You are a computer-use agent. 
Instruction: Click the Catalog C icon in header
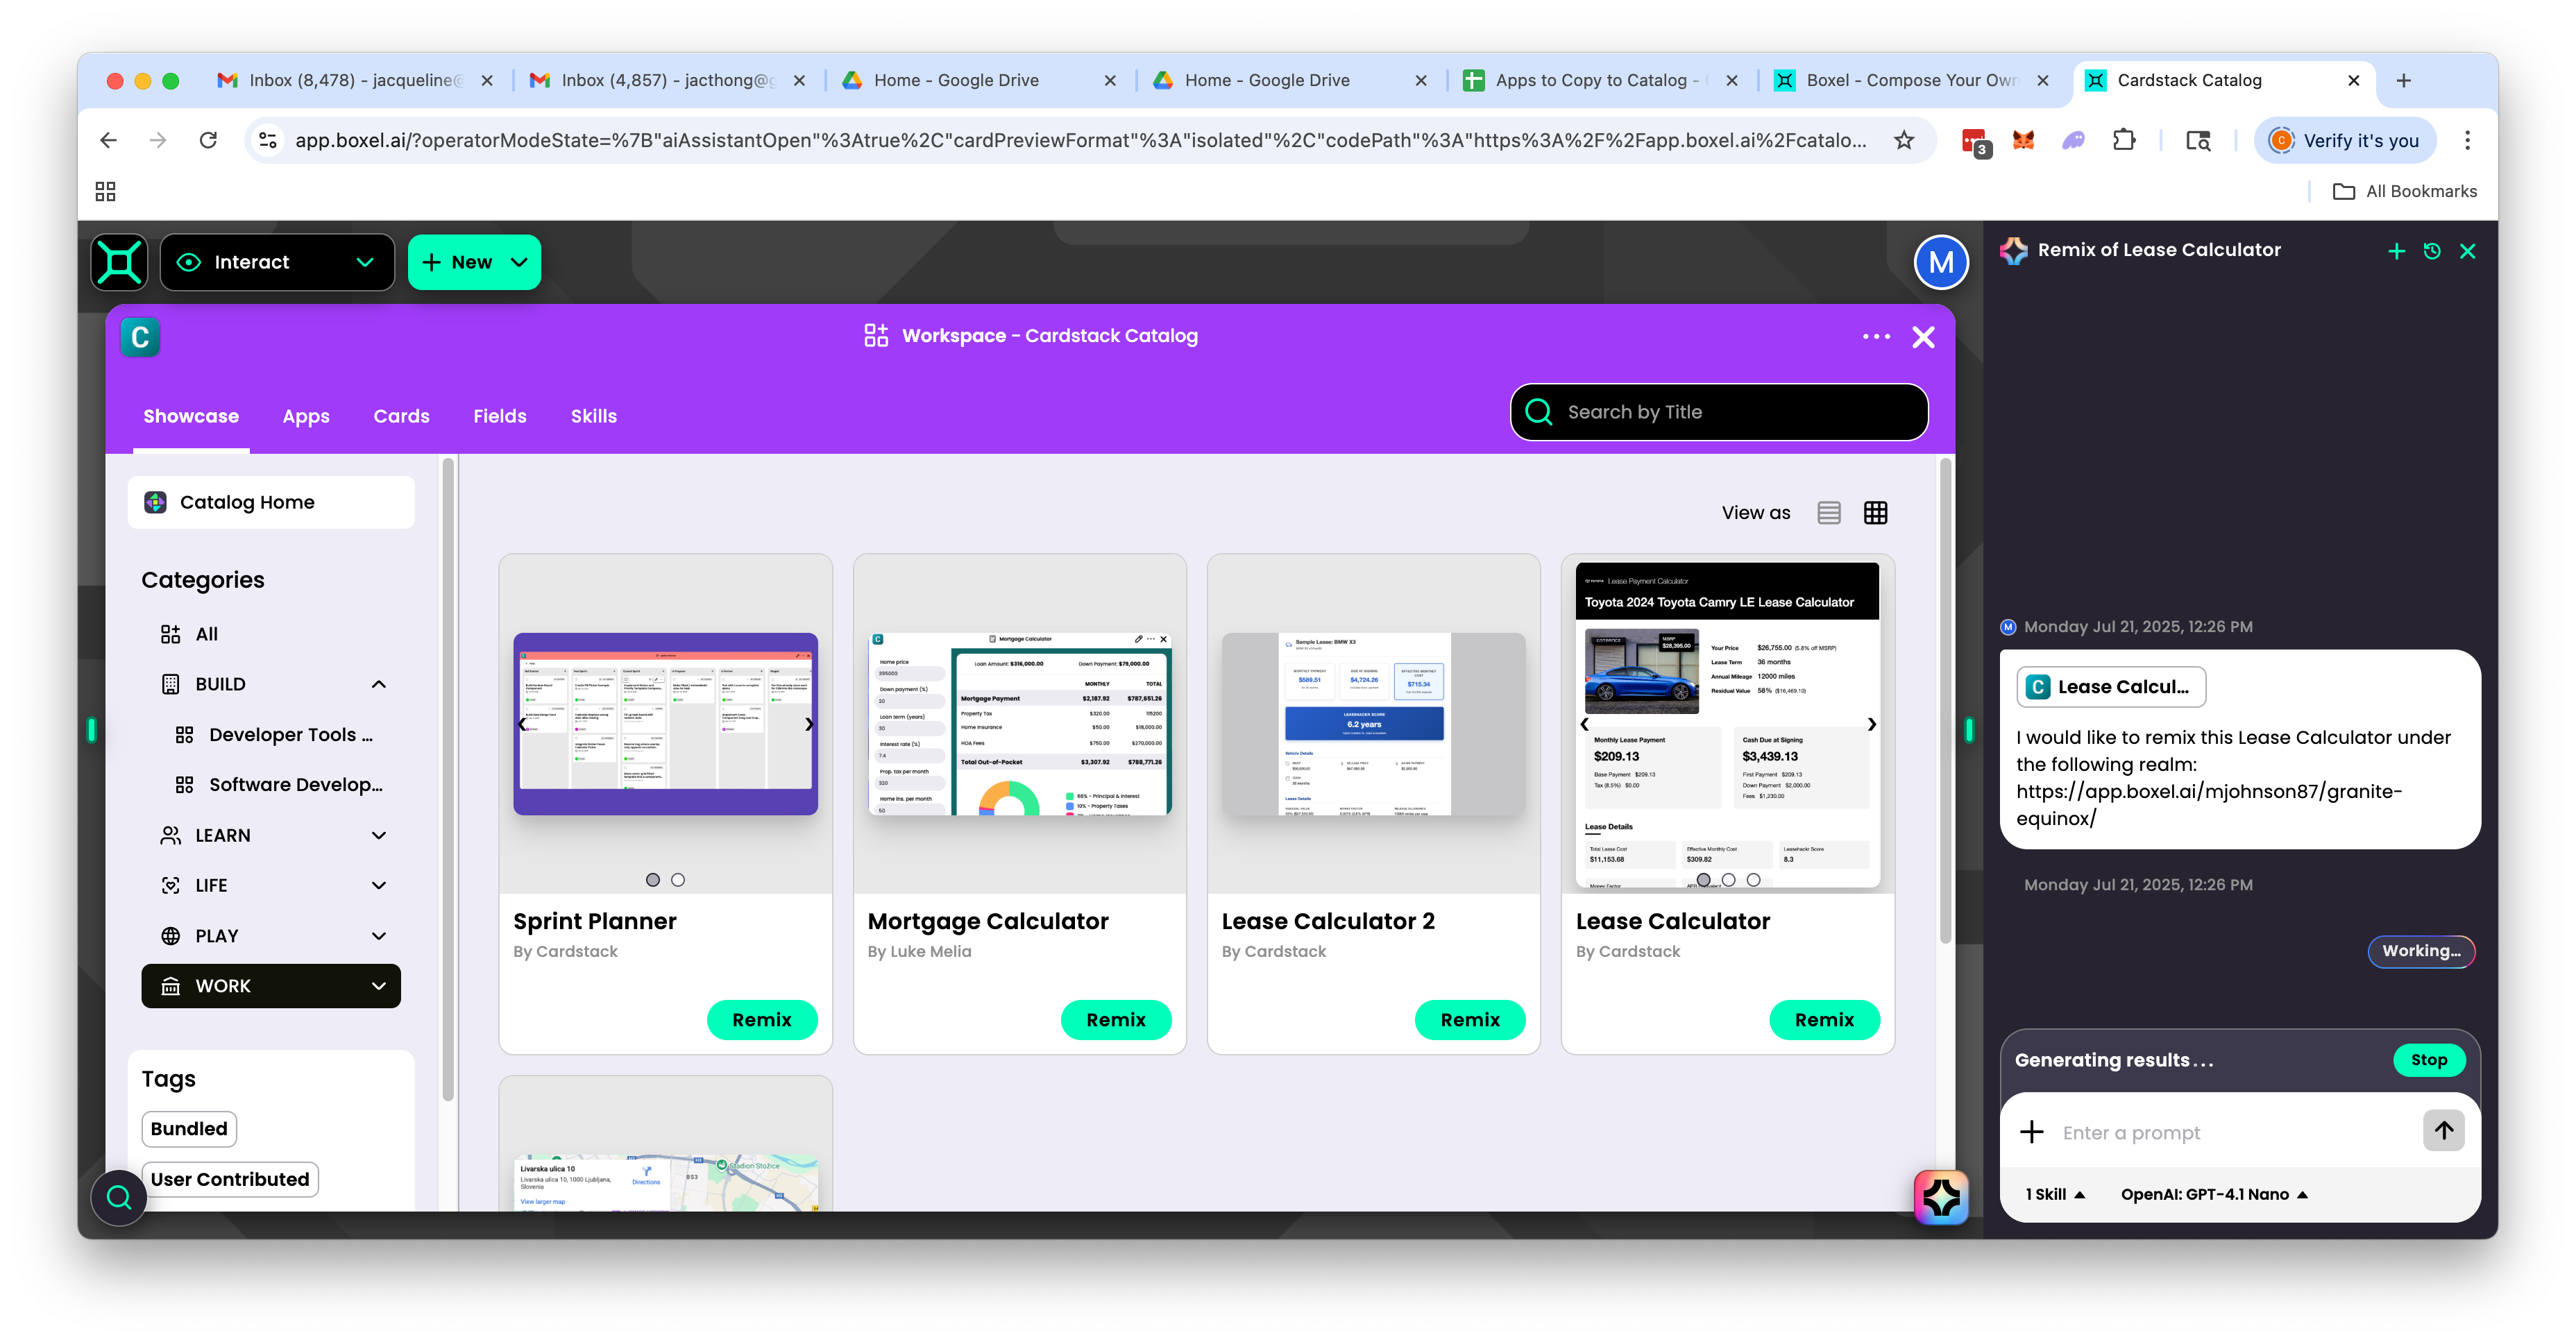pyautogui.click(x=140, y=337)
